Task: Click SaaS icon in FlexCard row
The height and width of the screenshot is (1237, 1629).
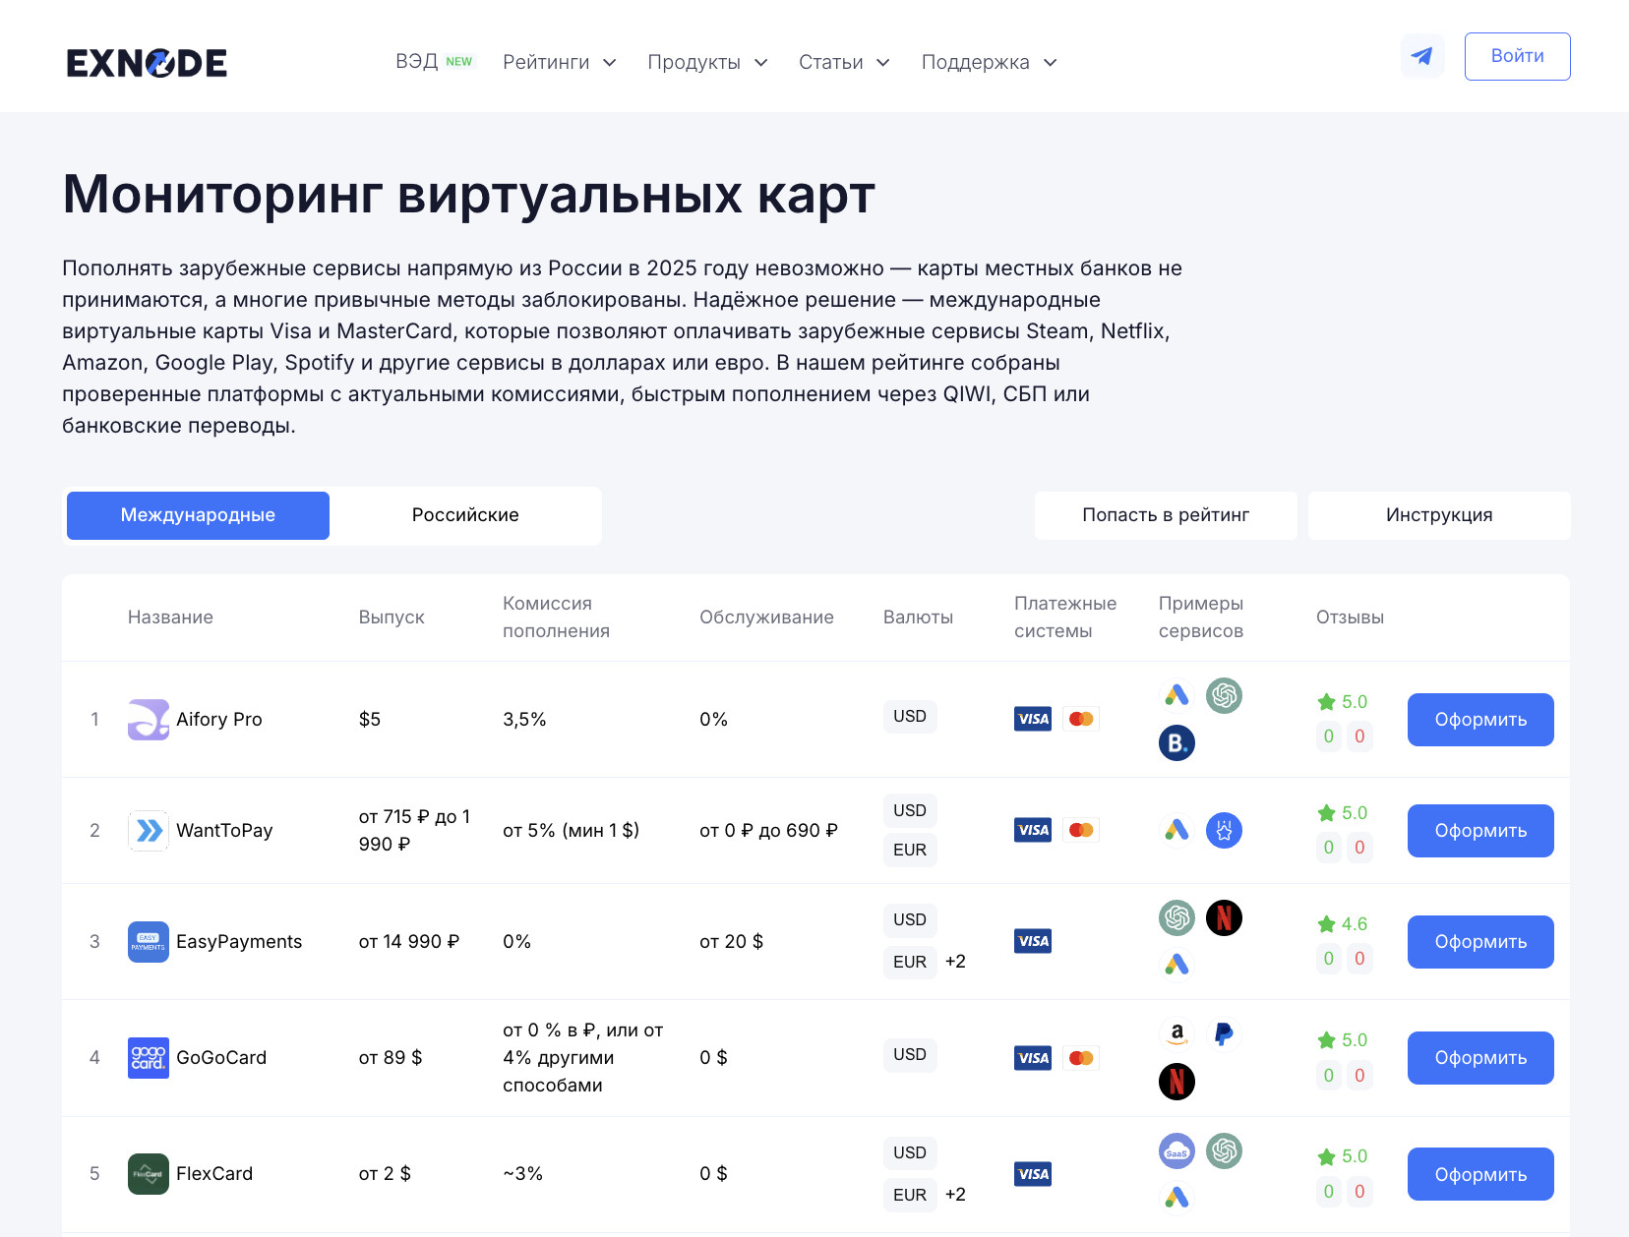Action: (x=1176, y=1150)
